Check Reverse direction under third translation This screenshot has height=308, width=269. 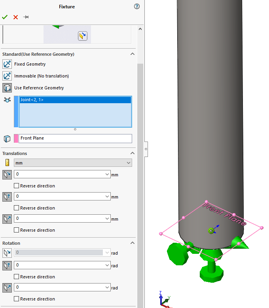[17, 230]
